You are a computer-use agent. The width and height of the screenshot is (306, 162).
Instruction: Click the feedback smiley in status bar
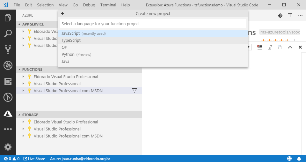tap(289, 158)
